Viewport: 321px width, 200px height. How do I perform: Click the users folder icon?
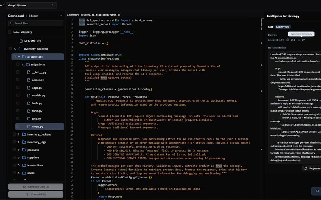tap(24, 173)
